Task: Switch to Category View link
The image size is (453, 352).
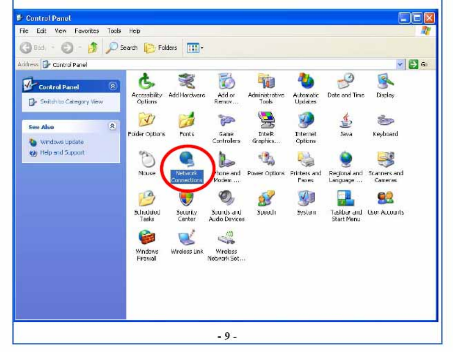Action: click(x=71, y=102)
